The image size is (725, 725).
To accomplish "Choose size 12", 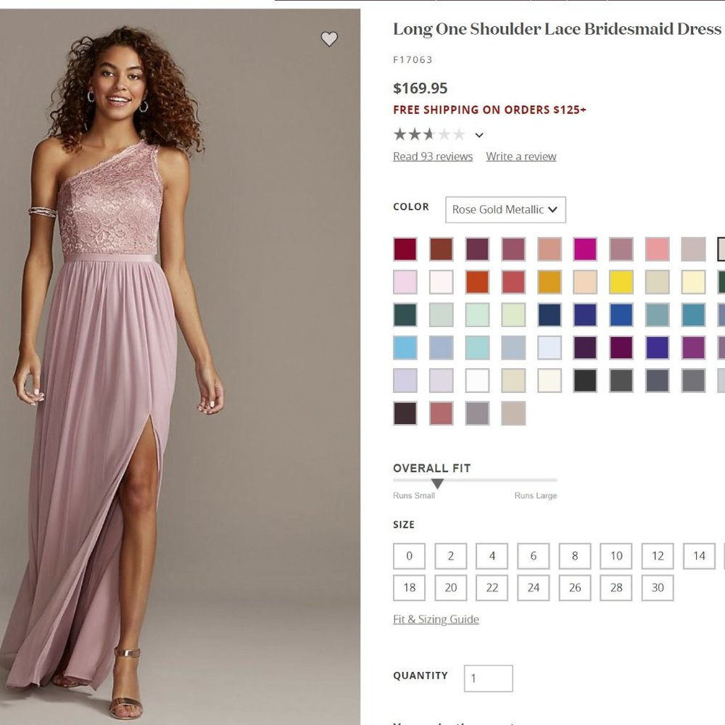I will [657, 556].
